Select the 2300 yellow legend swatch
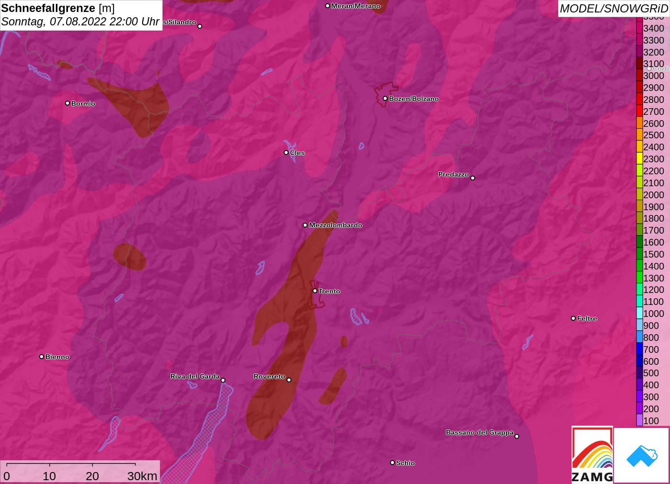The image size is (670, 484). click(639, 158)
